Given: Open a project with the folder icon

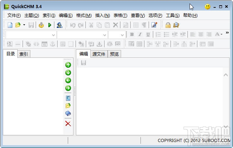Looking at the screenshot, I should [18, 25].
